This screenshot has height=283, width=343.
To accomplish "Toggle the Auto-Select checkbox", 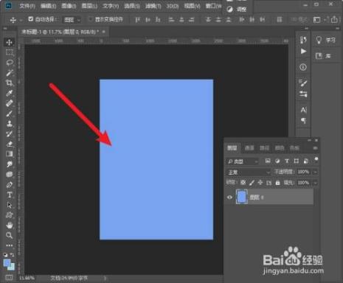I will pyautogui.click(x=31, y=19).
